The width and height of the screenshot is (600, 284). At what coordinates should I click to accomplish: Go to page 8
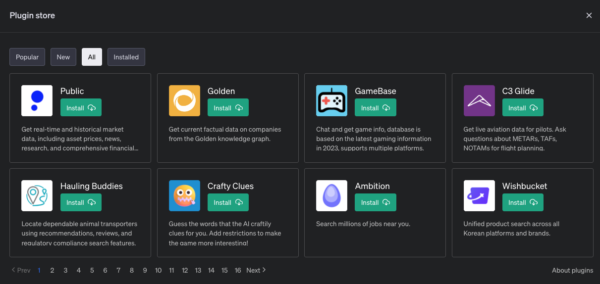[x=132, y=270]
